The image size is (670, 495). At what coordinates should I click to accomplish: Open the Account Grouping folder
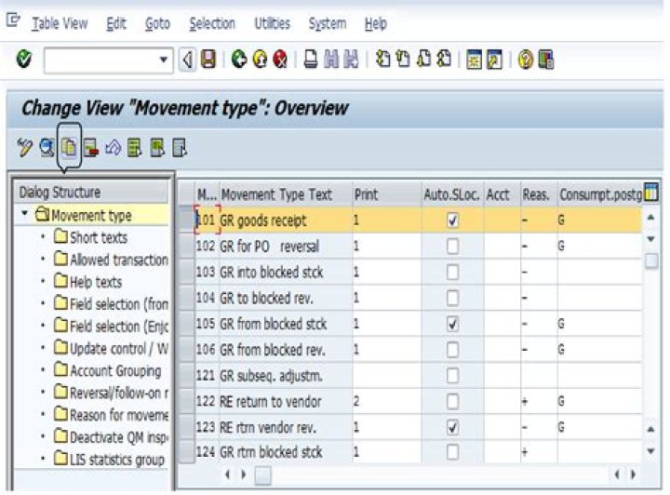pyautogui.click(x=108, y=370)
